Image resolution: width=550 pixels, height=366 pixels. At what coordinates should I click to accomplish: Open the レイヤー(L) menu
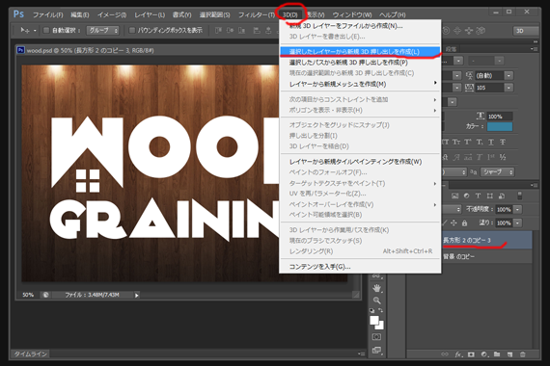coord(150,14)
